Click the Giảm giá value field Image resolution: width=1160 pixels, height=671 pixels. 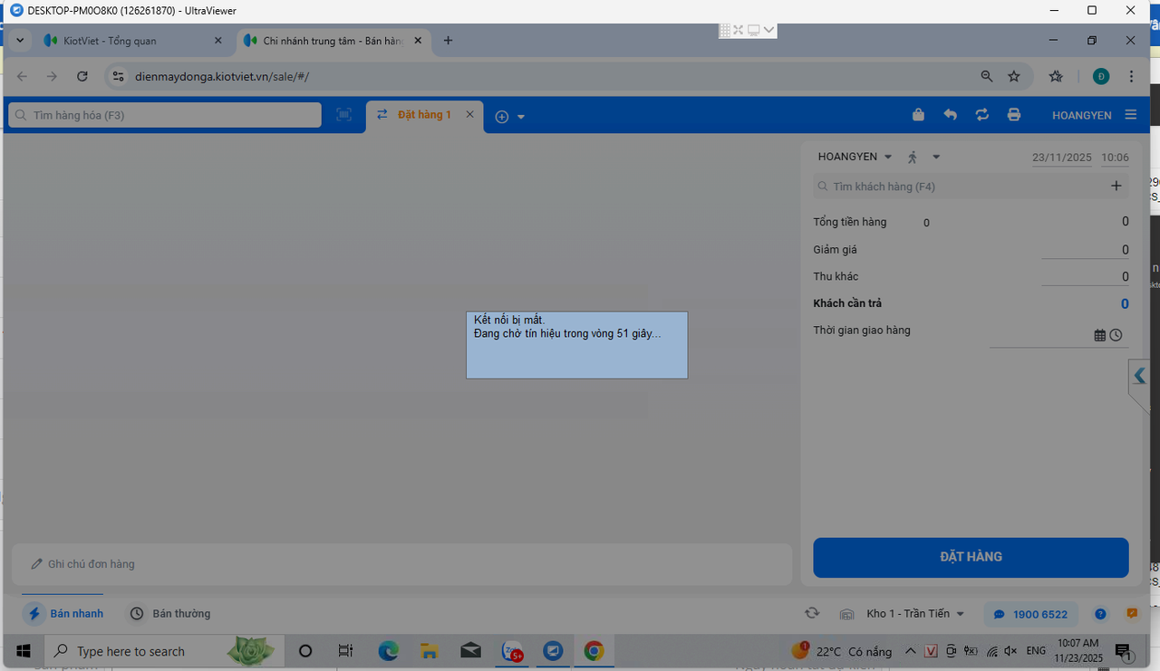(x=1085, y=250)
